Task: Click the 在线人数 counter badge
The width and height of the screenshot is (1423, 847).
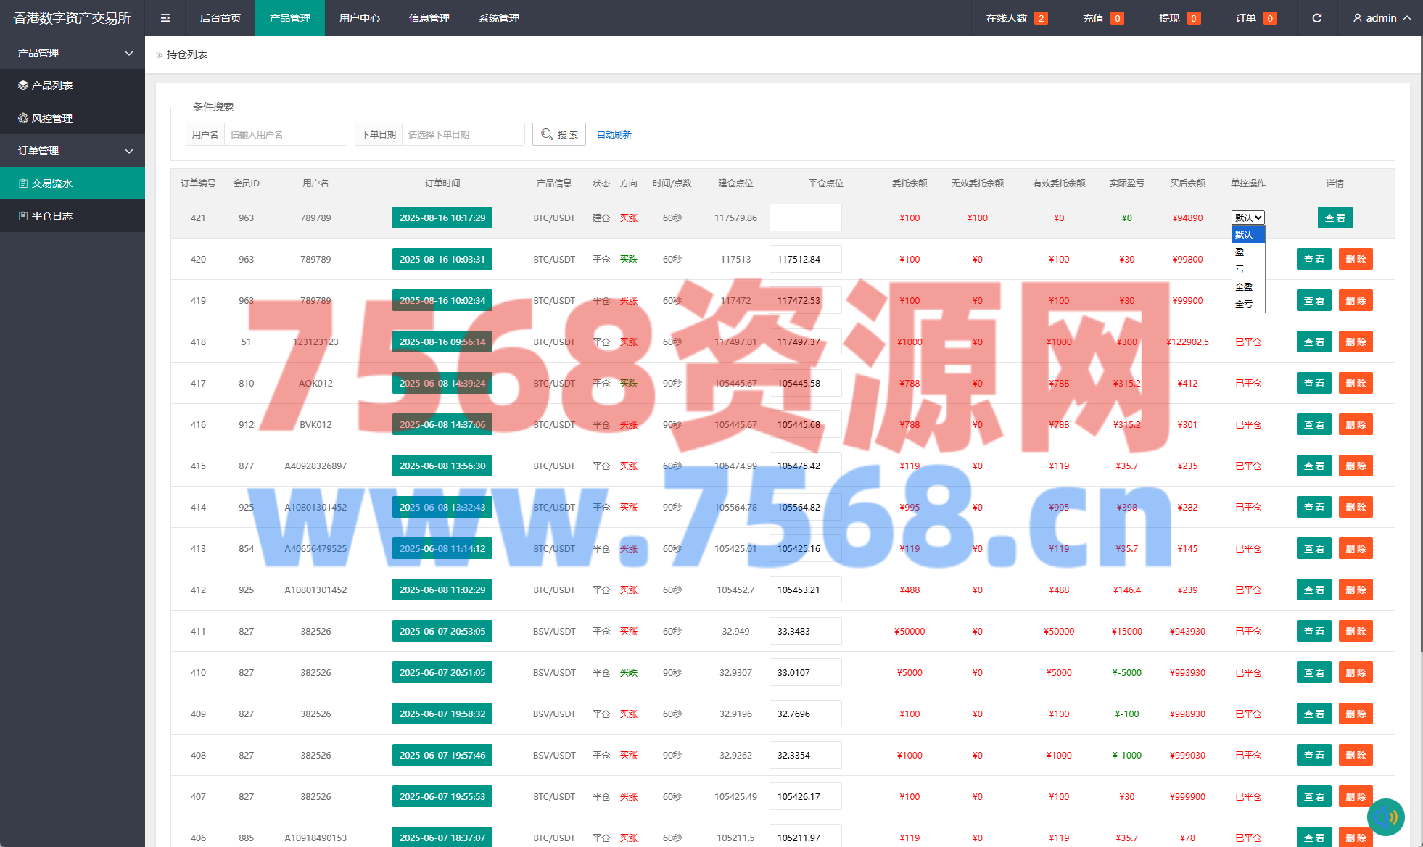Action: tap(1041, 18)
